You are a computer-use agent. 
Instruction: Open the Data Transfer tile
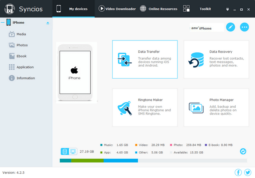[x=145, y=59]
